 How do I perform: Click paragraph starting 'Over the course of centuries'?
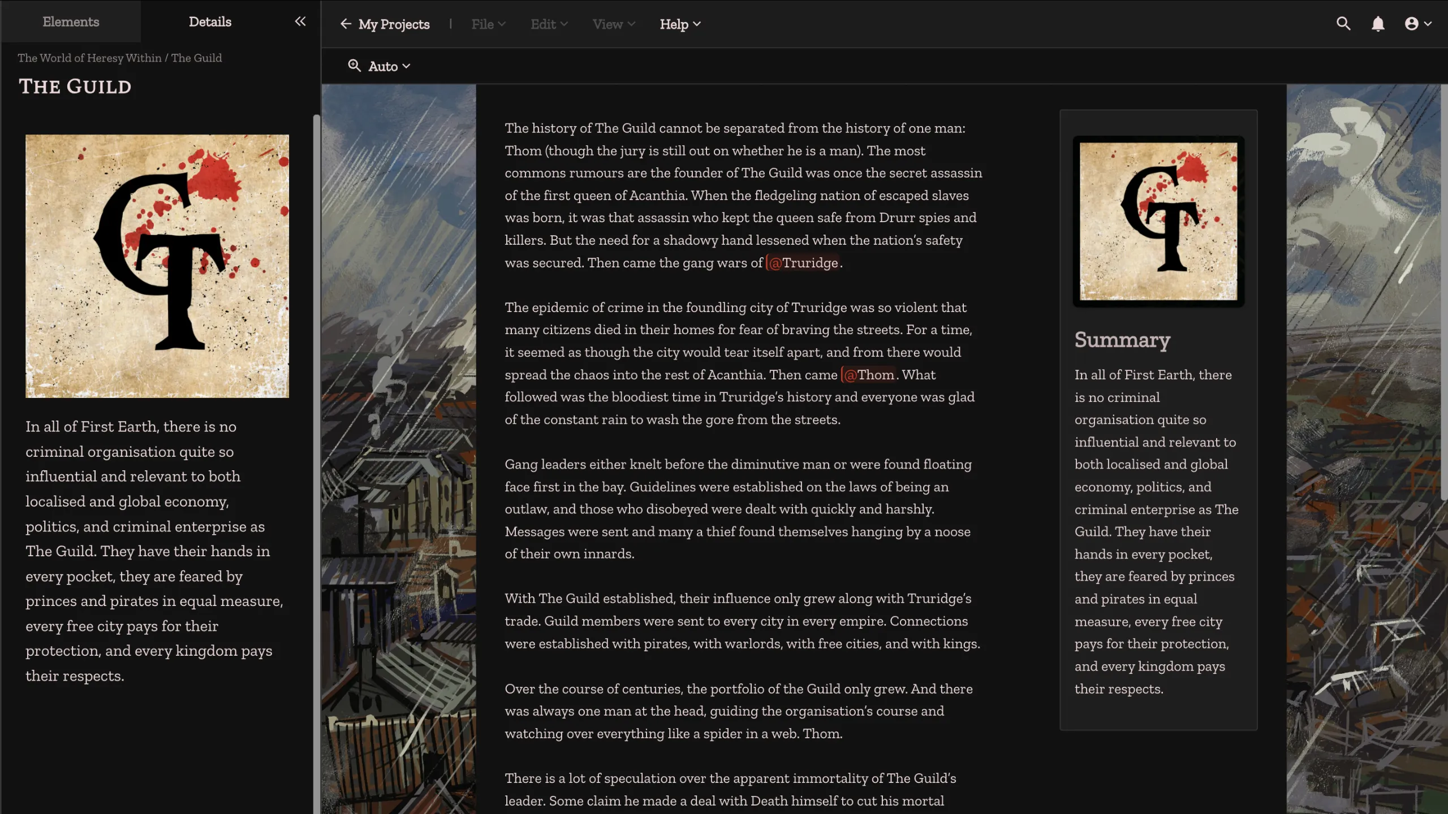pyautogui.click(x=739, y=711)
